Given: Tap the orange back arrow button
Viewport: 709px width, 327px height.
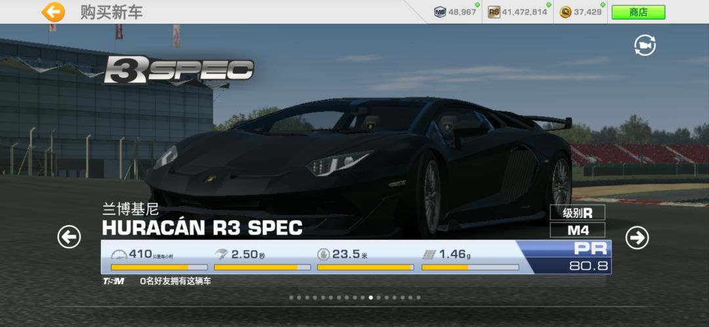Looking at the screenshot, I should coord(53,12).
